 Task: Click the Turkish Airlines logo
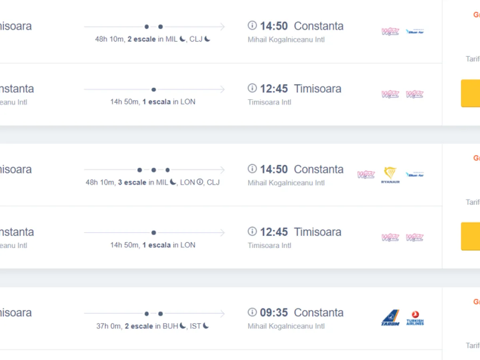[415, 318]
